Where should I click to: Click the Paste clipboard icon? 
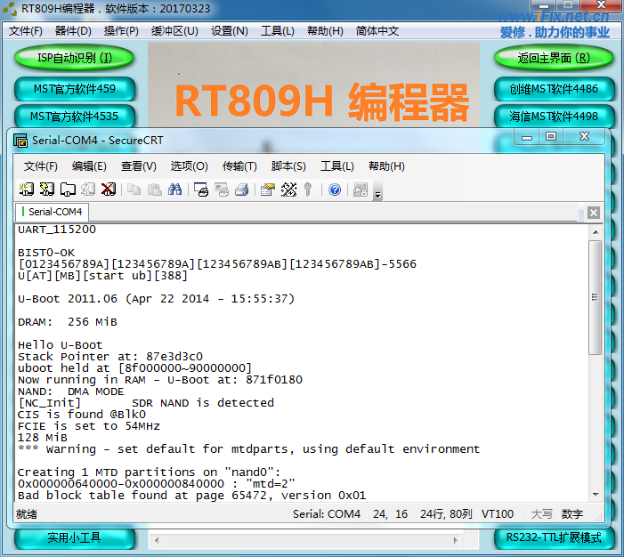(x=154, y=190)
